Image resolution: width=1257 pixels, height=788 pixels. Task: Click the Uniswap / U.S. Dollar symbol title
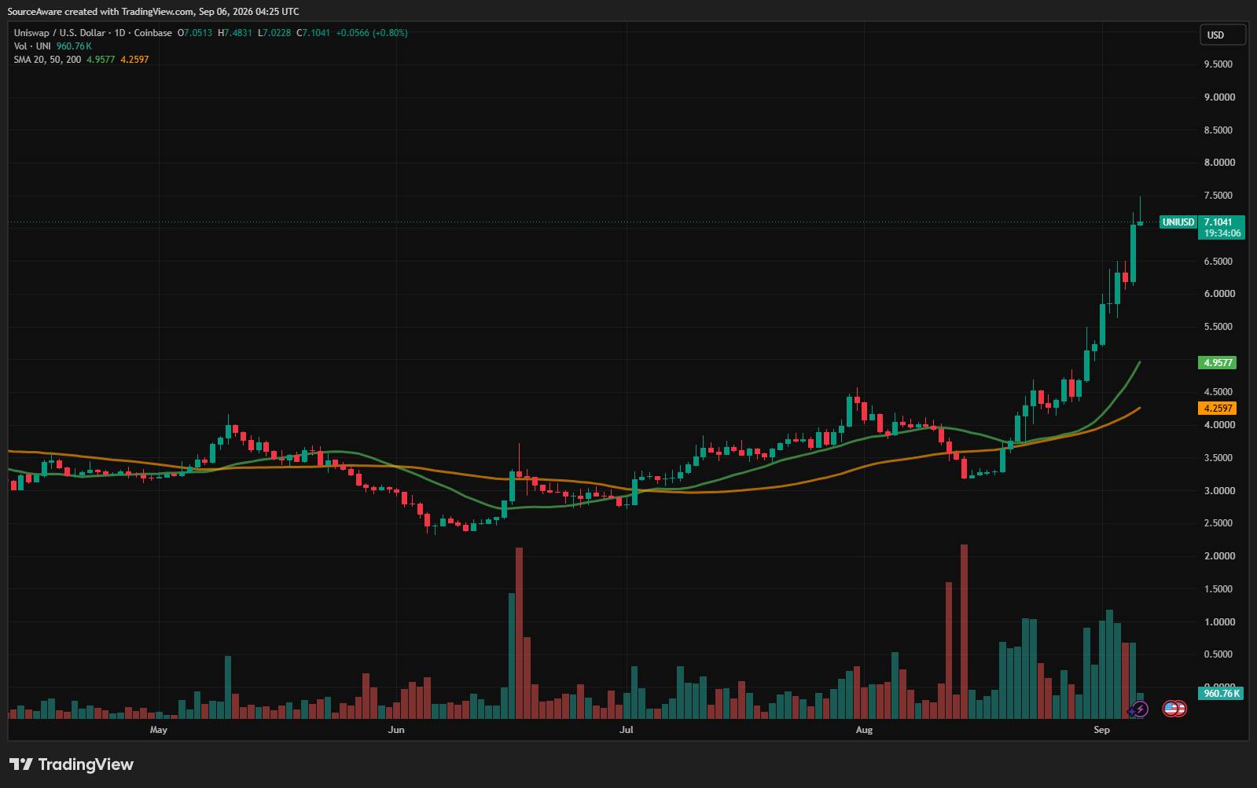click(x=60, y=33)
